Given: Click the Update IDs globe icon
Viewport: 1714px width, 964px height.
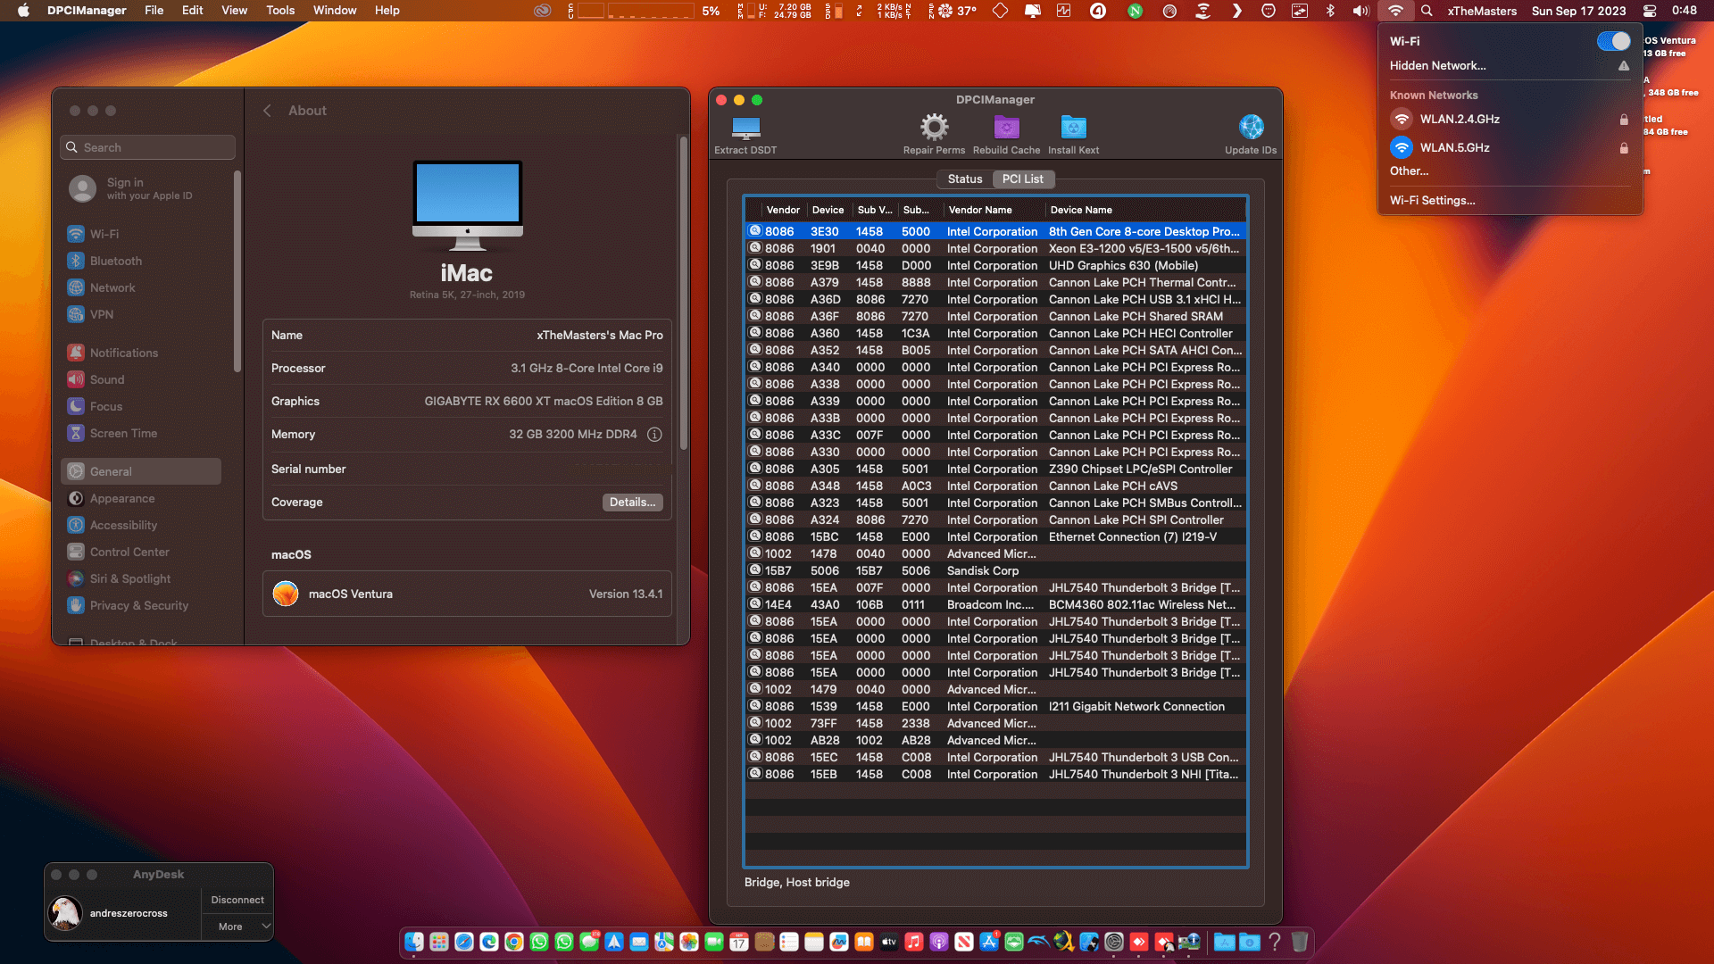Looking at the screenshot, I should coord(1251,128).
